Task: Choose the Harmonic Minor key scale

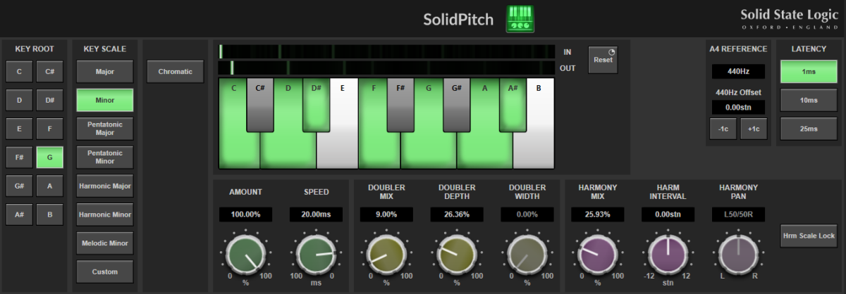Action: tap(105, 215)
